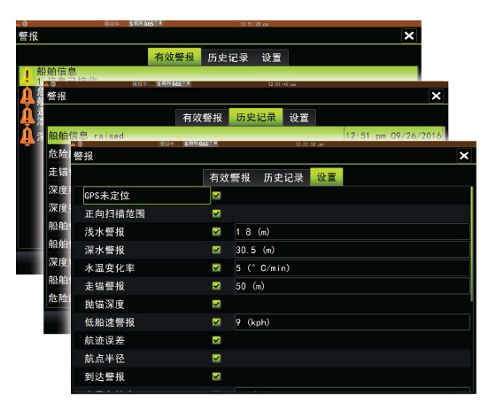The image size is (488, 410).
Task: Open the 深水警报 30.5 (m) value field
Action: (x=352, y=250)
